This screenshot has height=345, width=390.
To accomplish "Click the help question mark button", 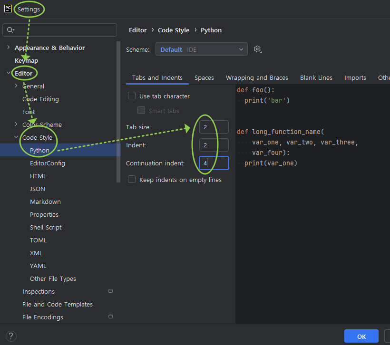I will [x=11, y=336].
